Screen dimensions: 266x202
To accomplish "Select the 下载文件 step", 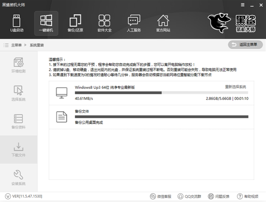I will pyautogui.click(x=19, y=150).
